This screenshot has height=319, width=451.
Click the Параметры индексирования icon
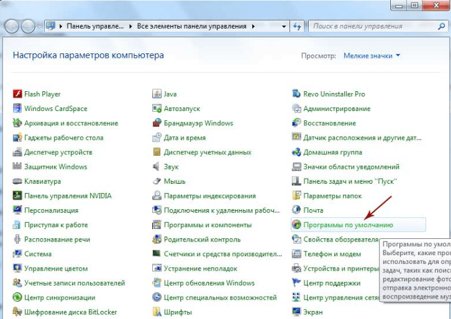click(157, 195)
